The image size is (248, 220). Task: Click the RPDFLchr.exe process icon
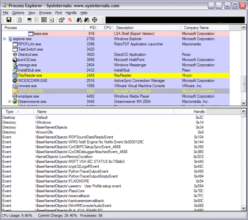pyautogui.click(x=15, y=44)
